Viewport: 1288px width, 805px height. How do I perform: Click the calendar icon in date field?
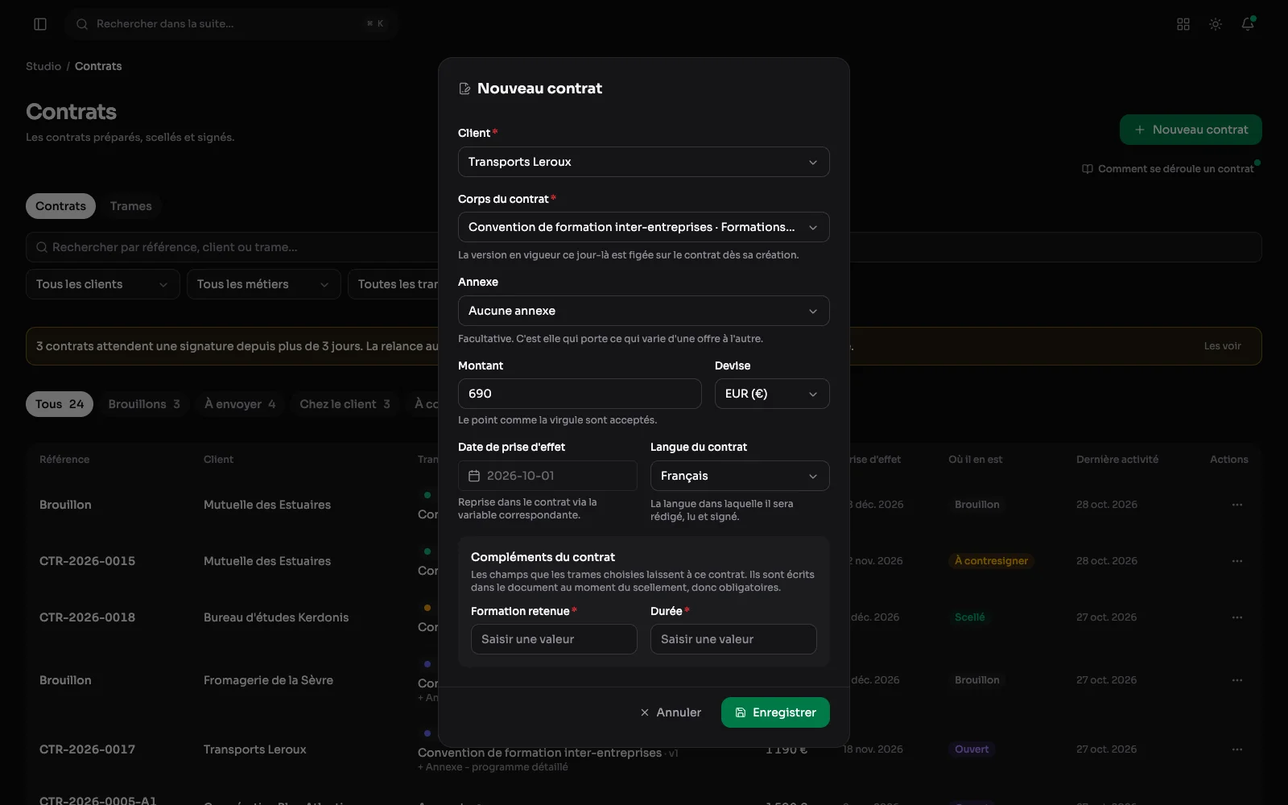pos(474,476)
